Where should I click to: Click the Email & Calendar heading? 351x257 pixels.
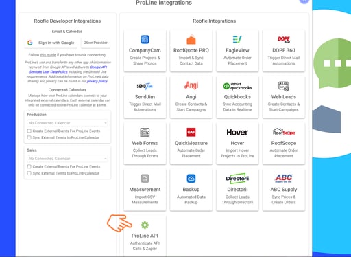tap(67, 32)
